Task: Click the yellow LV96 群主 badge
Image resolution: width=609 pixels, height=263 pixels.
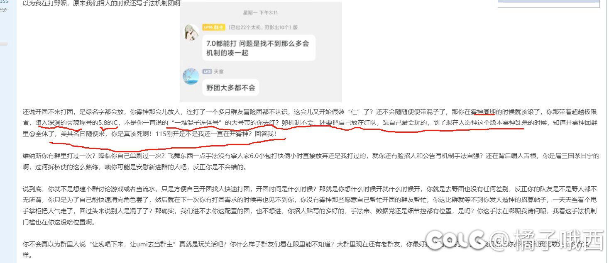Action: tap(214, 27)
